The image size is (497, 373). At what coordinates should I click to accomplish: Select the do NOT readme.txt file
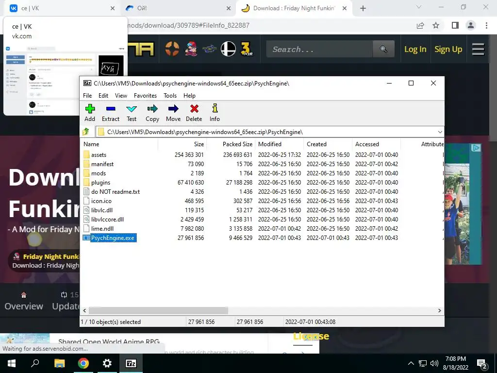pos(116,191)
